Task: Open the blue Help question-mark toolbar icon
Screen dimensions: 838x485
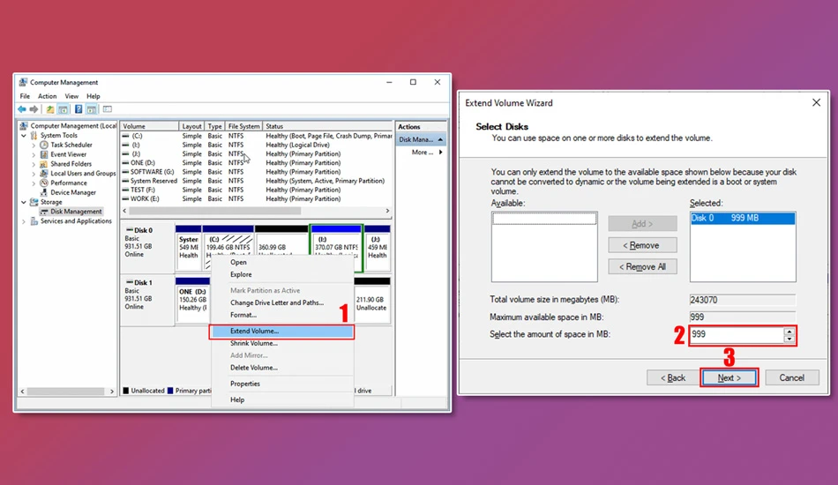Action: pos(79,109)
